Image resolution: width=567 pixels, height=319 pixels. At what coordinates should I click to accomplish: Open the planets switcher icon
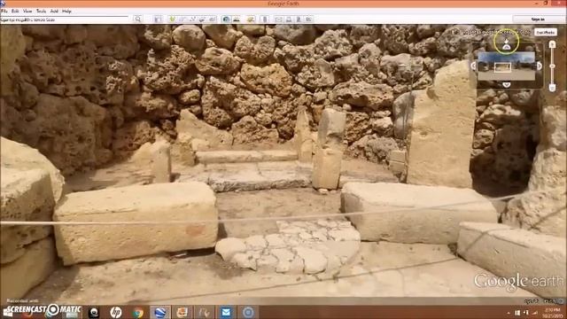coord(251,19)
